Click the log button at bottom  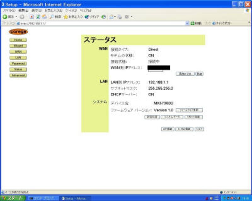[168, 129]
